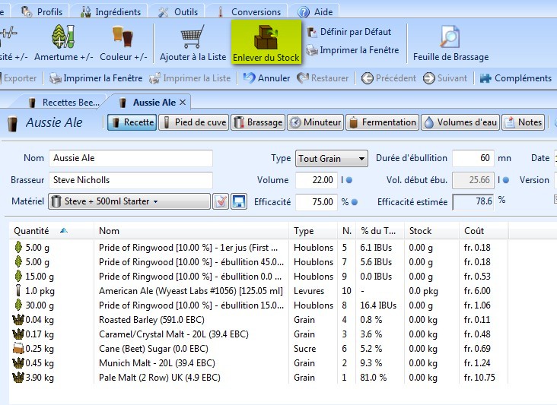Toggle the Brassage view button
The width and height of the screenshot is (557, 405).
click(x=257, y=122)
